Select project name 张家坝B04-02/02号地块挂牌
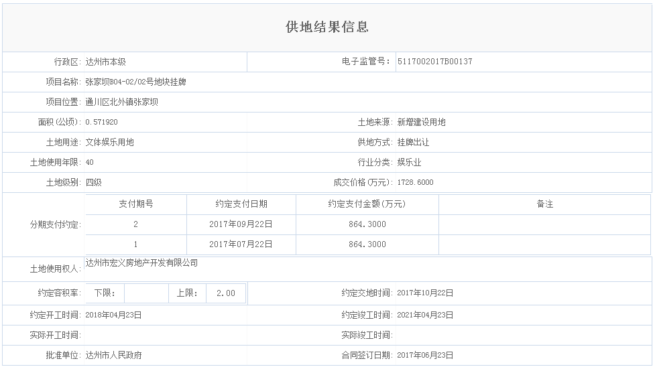 coord(136,82)
